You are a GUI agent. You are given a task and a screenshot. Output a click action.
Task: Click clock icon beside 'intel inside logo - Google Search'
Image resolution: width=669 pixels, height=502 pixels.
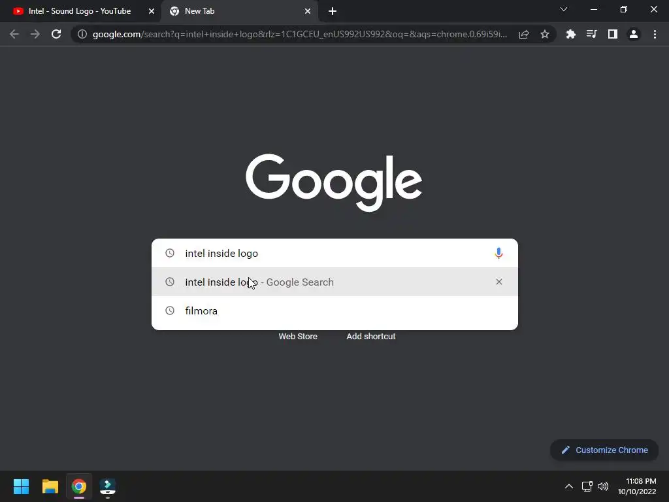click(170, 282)
